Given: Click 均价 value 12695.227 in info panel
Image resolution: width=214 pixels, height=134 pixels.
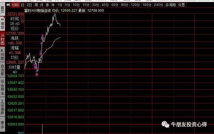Looking at the screenshot, I should pyautogui.click(x=15, y=62).
